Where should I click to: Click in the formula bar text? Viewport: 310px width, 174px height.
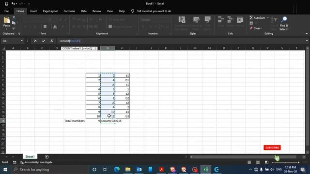tap(70, 41)
